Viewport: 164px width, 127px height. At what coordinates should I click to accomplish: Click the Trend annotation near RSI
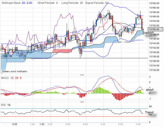(149, 112)
